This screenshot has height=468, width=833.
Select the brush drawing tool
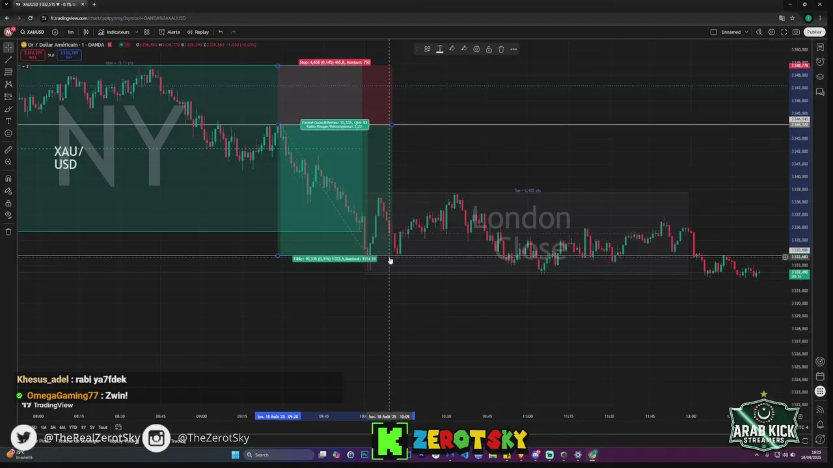pyautogui.click(x=8, y=109)
